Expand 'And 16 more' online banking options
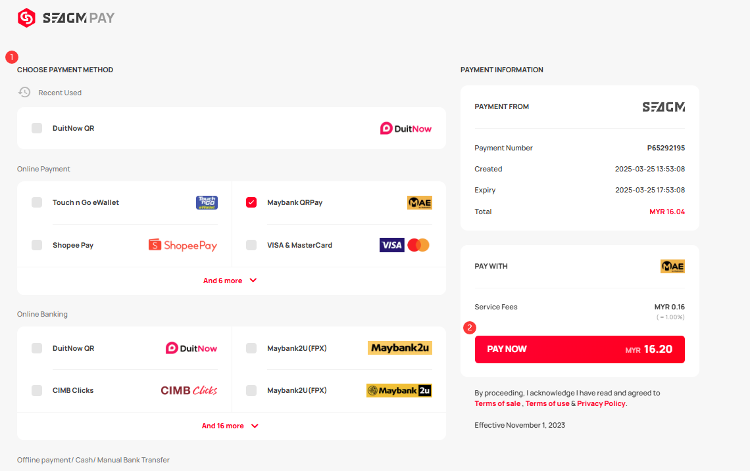 click(230, 426)
